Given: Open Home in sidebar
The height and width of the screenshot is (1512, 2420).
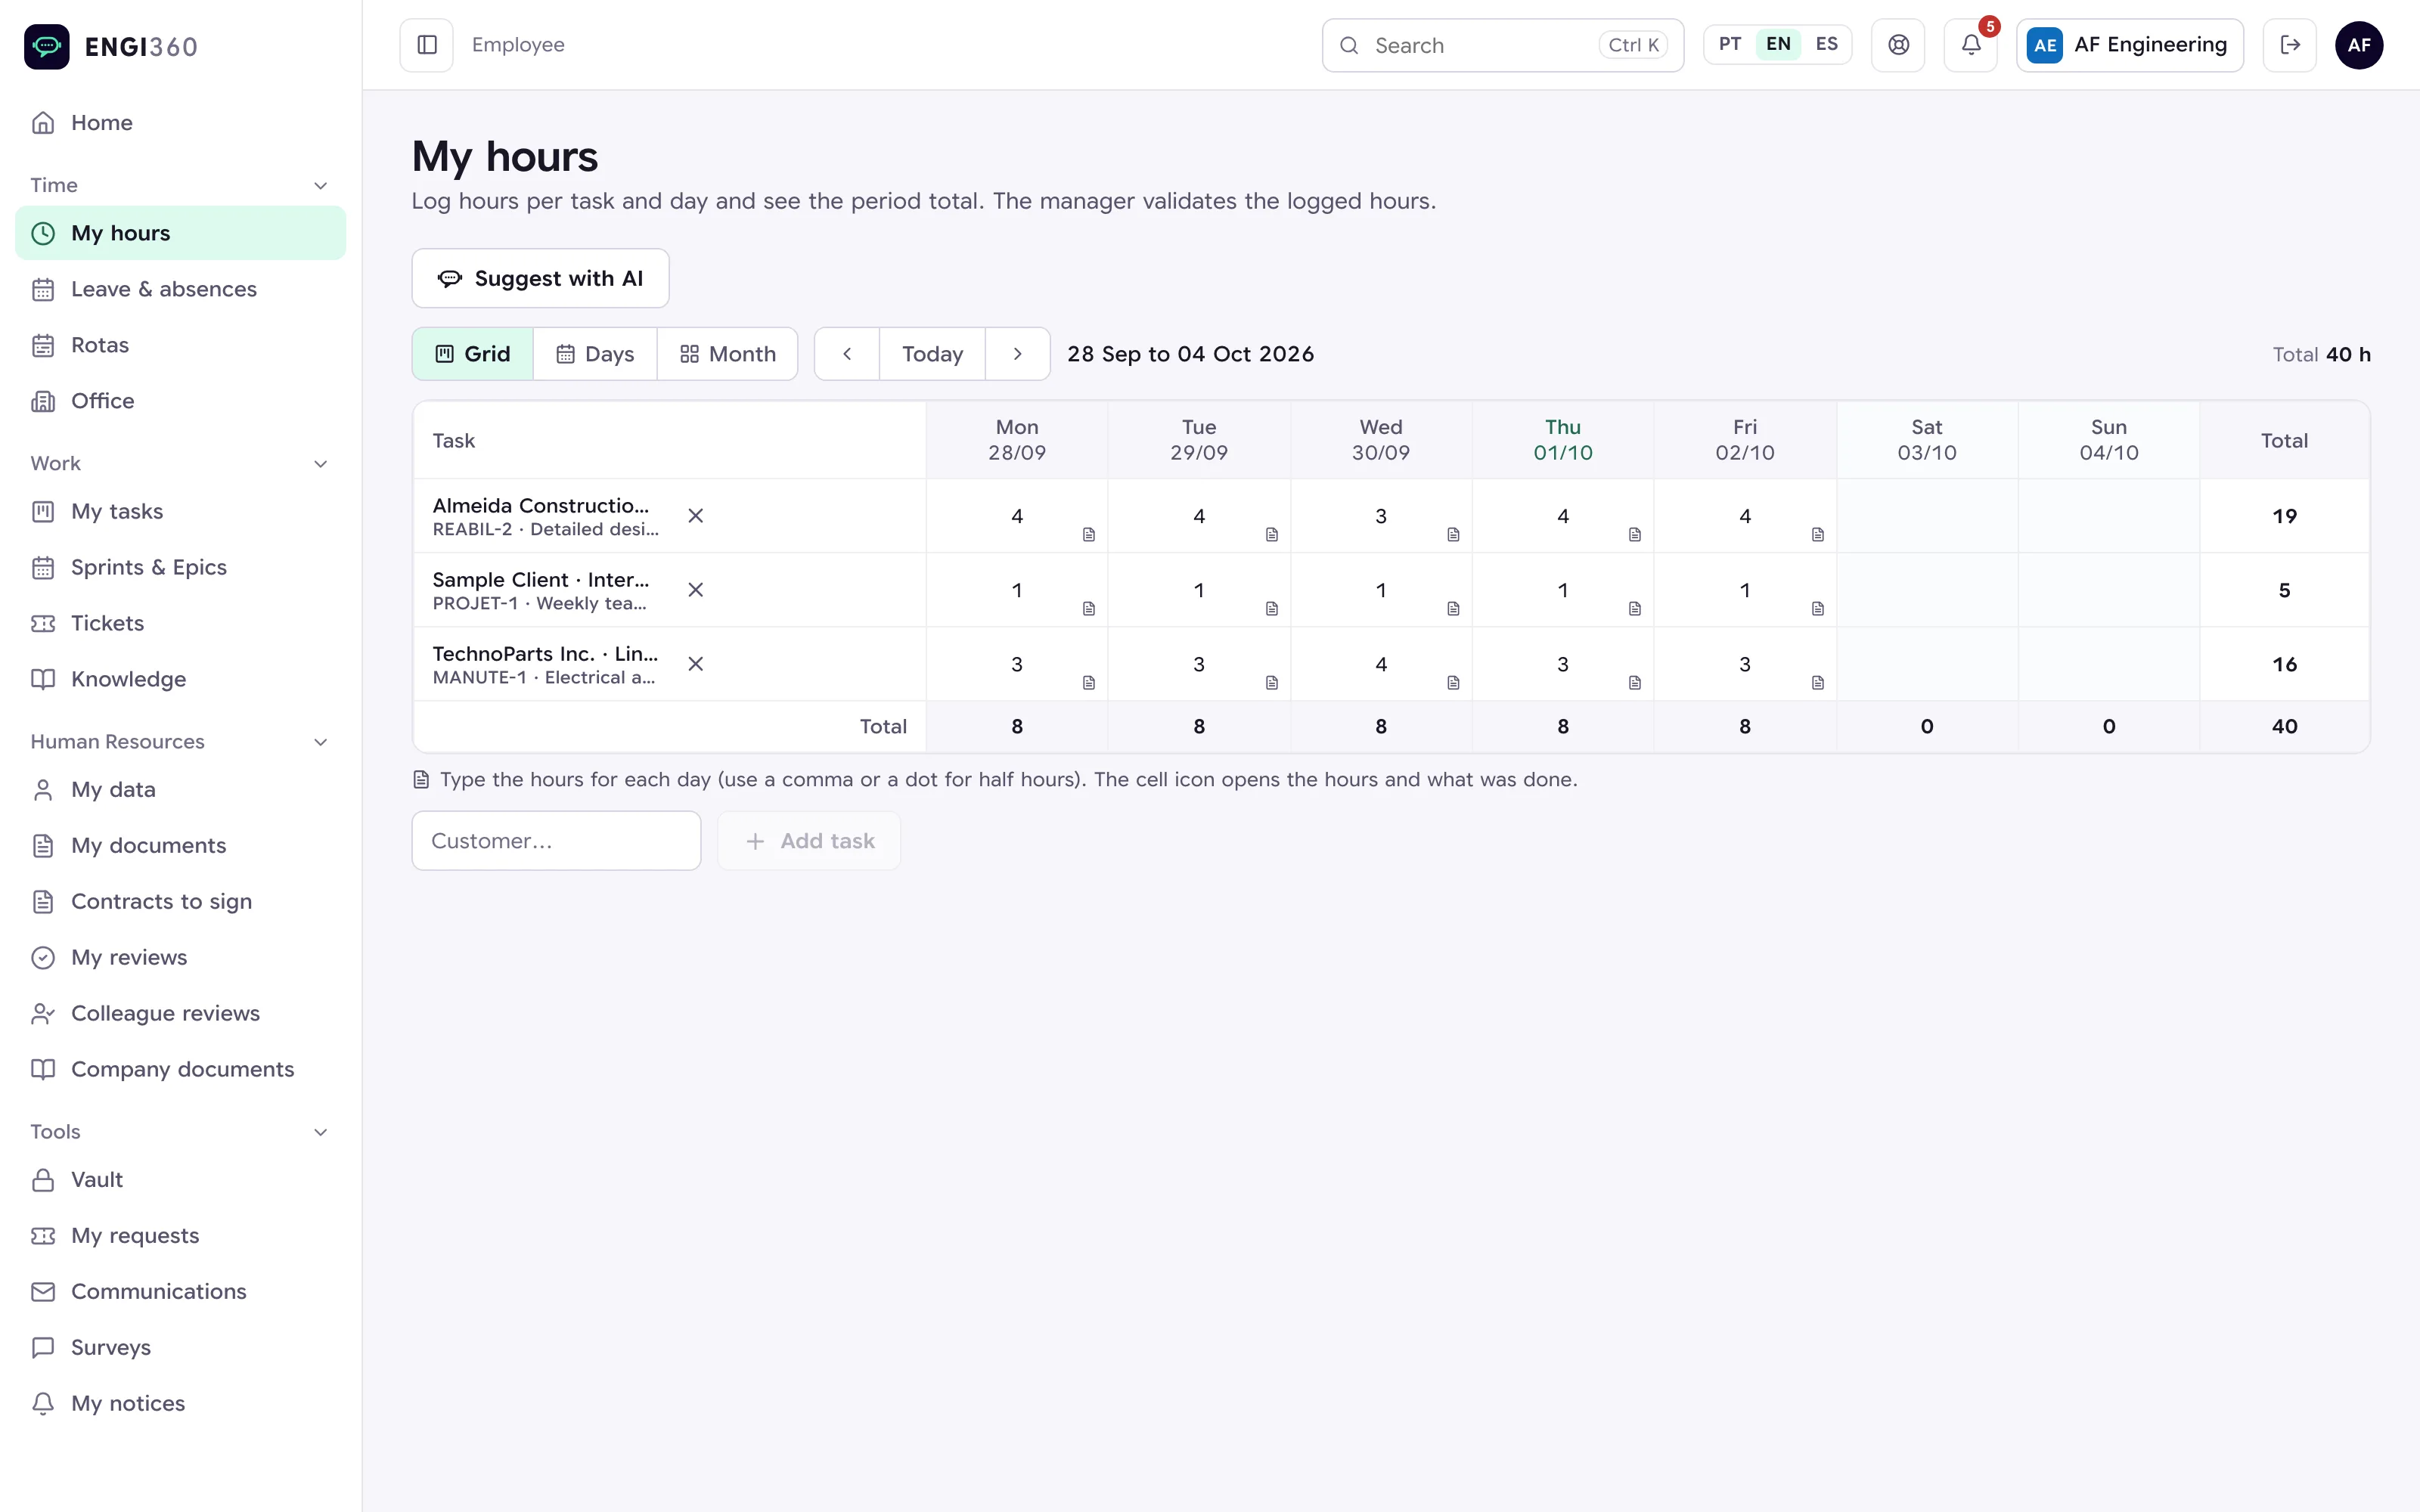Looking at the screenshot, I should (180, 123).
